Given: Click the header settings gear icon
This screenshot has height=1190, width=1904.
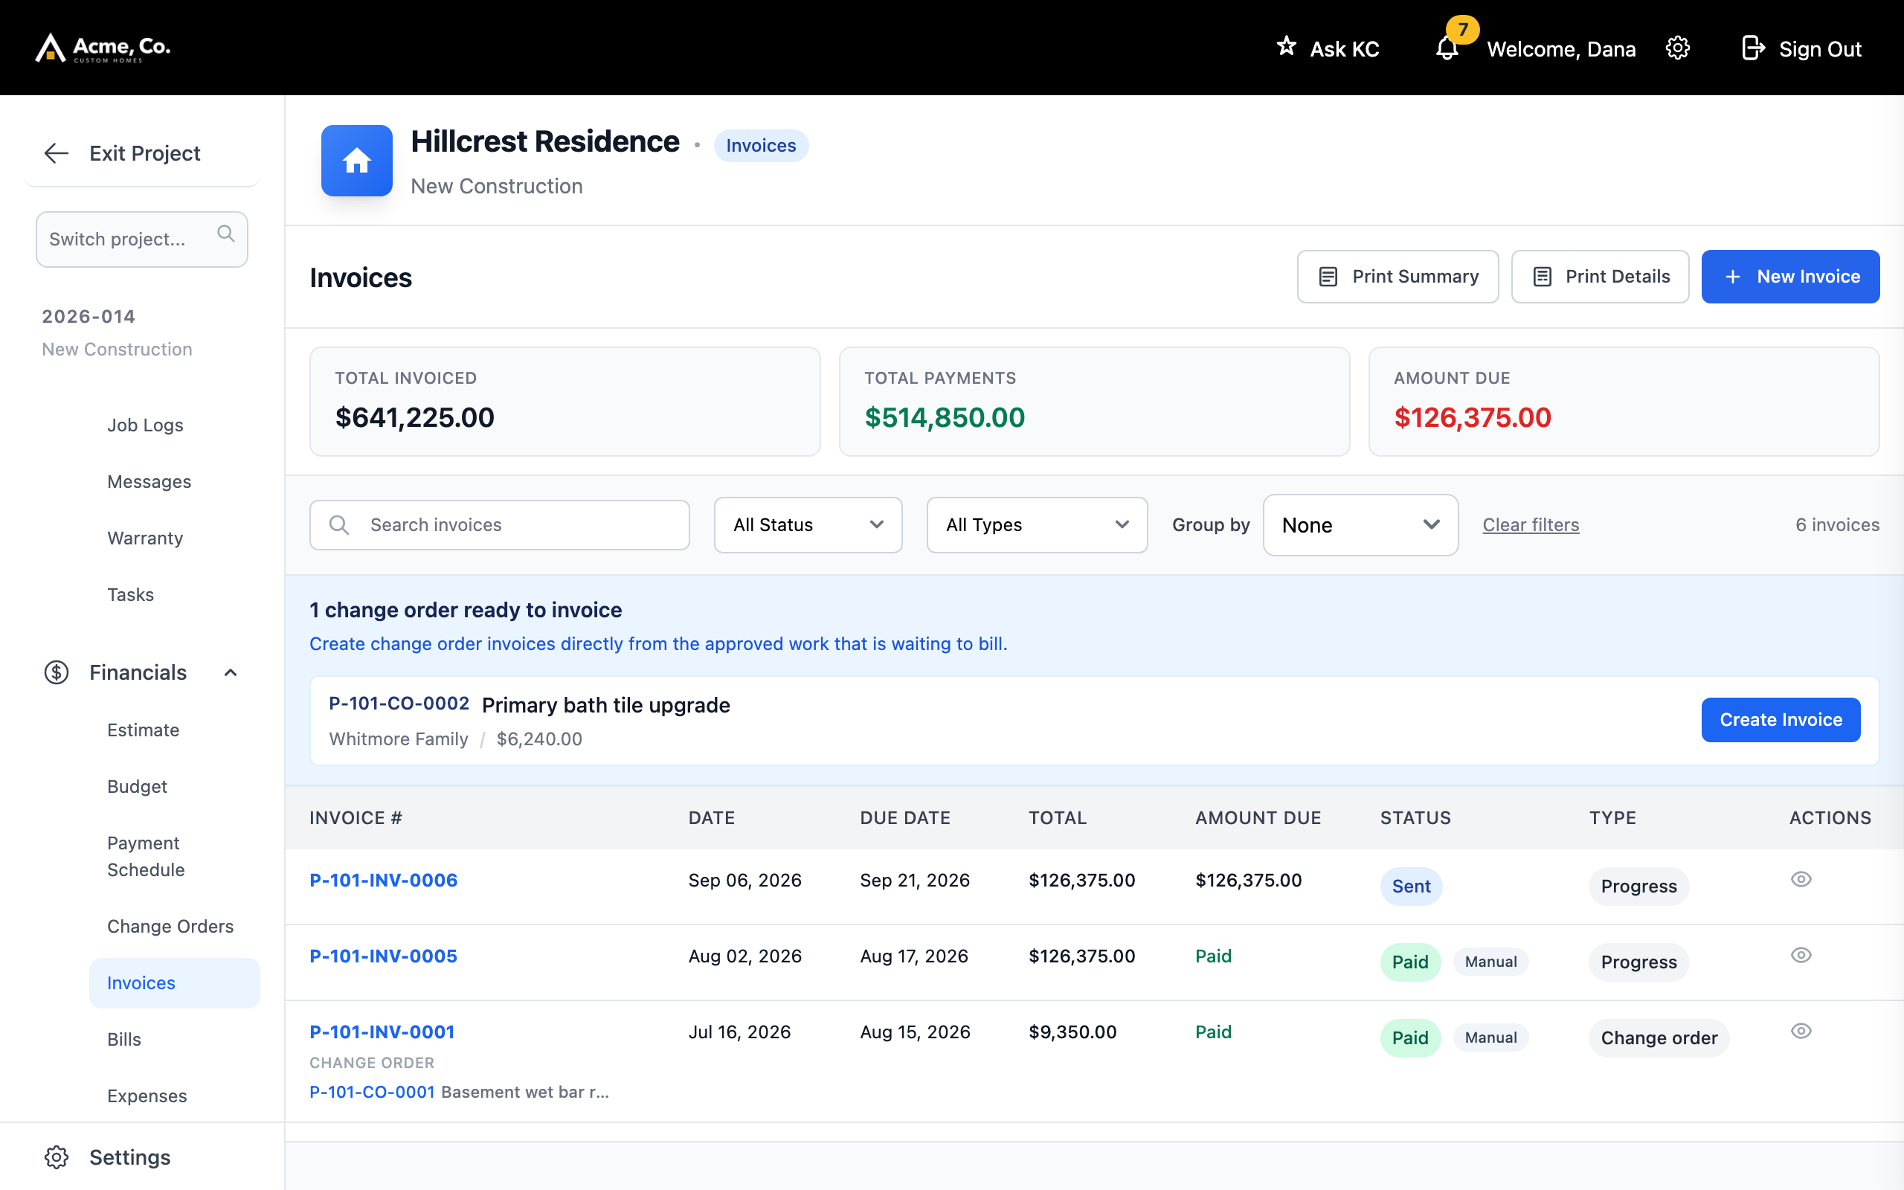Looking at the screenshot, I should pos(1677,48).
